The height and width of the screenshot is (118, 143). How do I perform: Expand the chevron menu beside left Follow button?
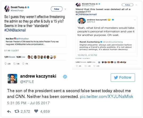point(65,9)
